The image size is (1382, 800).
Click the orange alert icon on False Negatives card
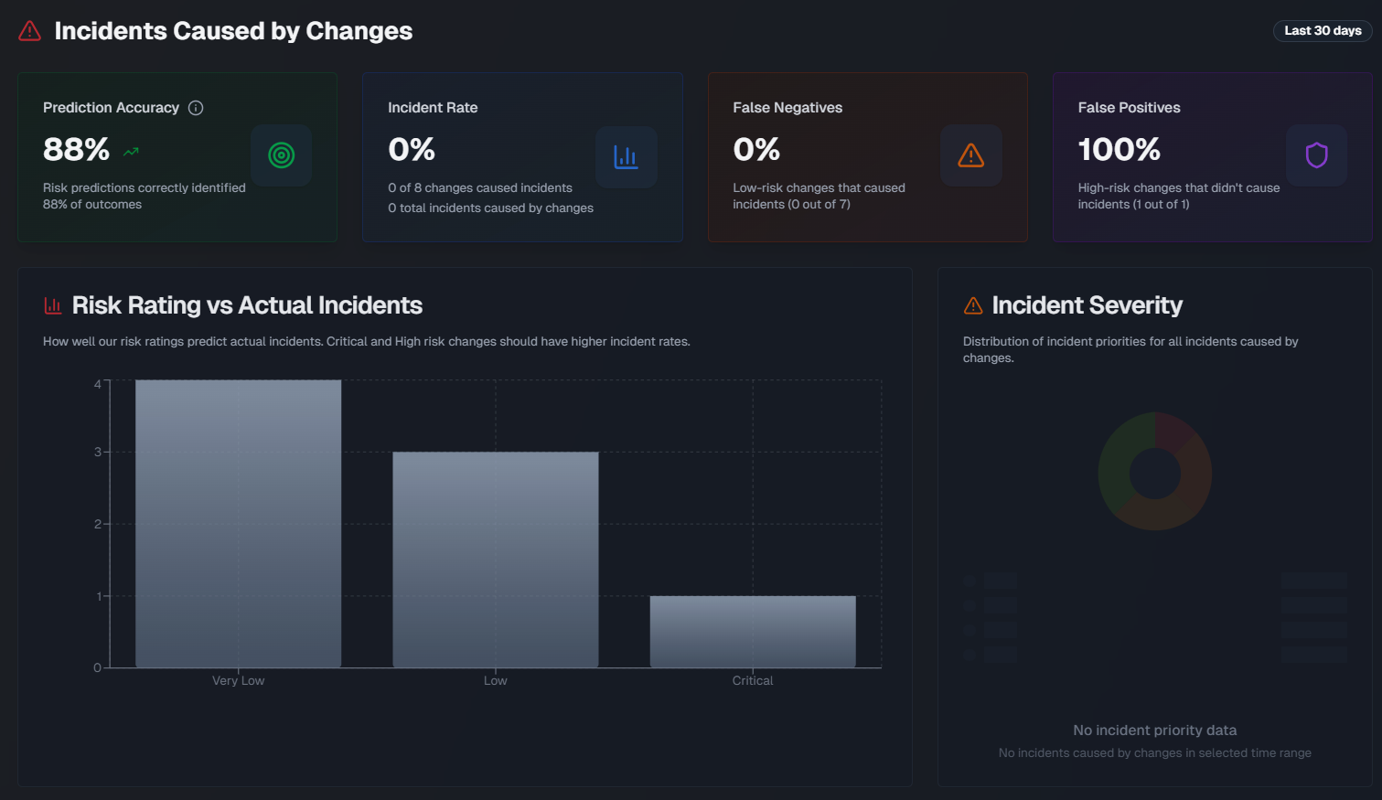971,155
